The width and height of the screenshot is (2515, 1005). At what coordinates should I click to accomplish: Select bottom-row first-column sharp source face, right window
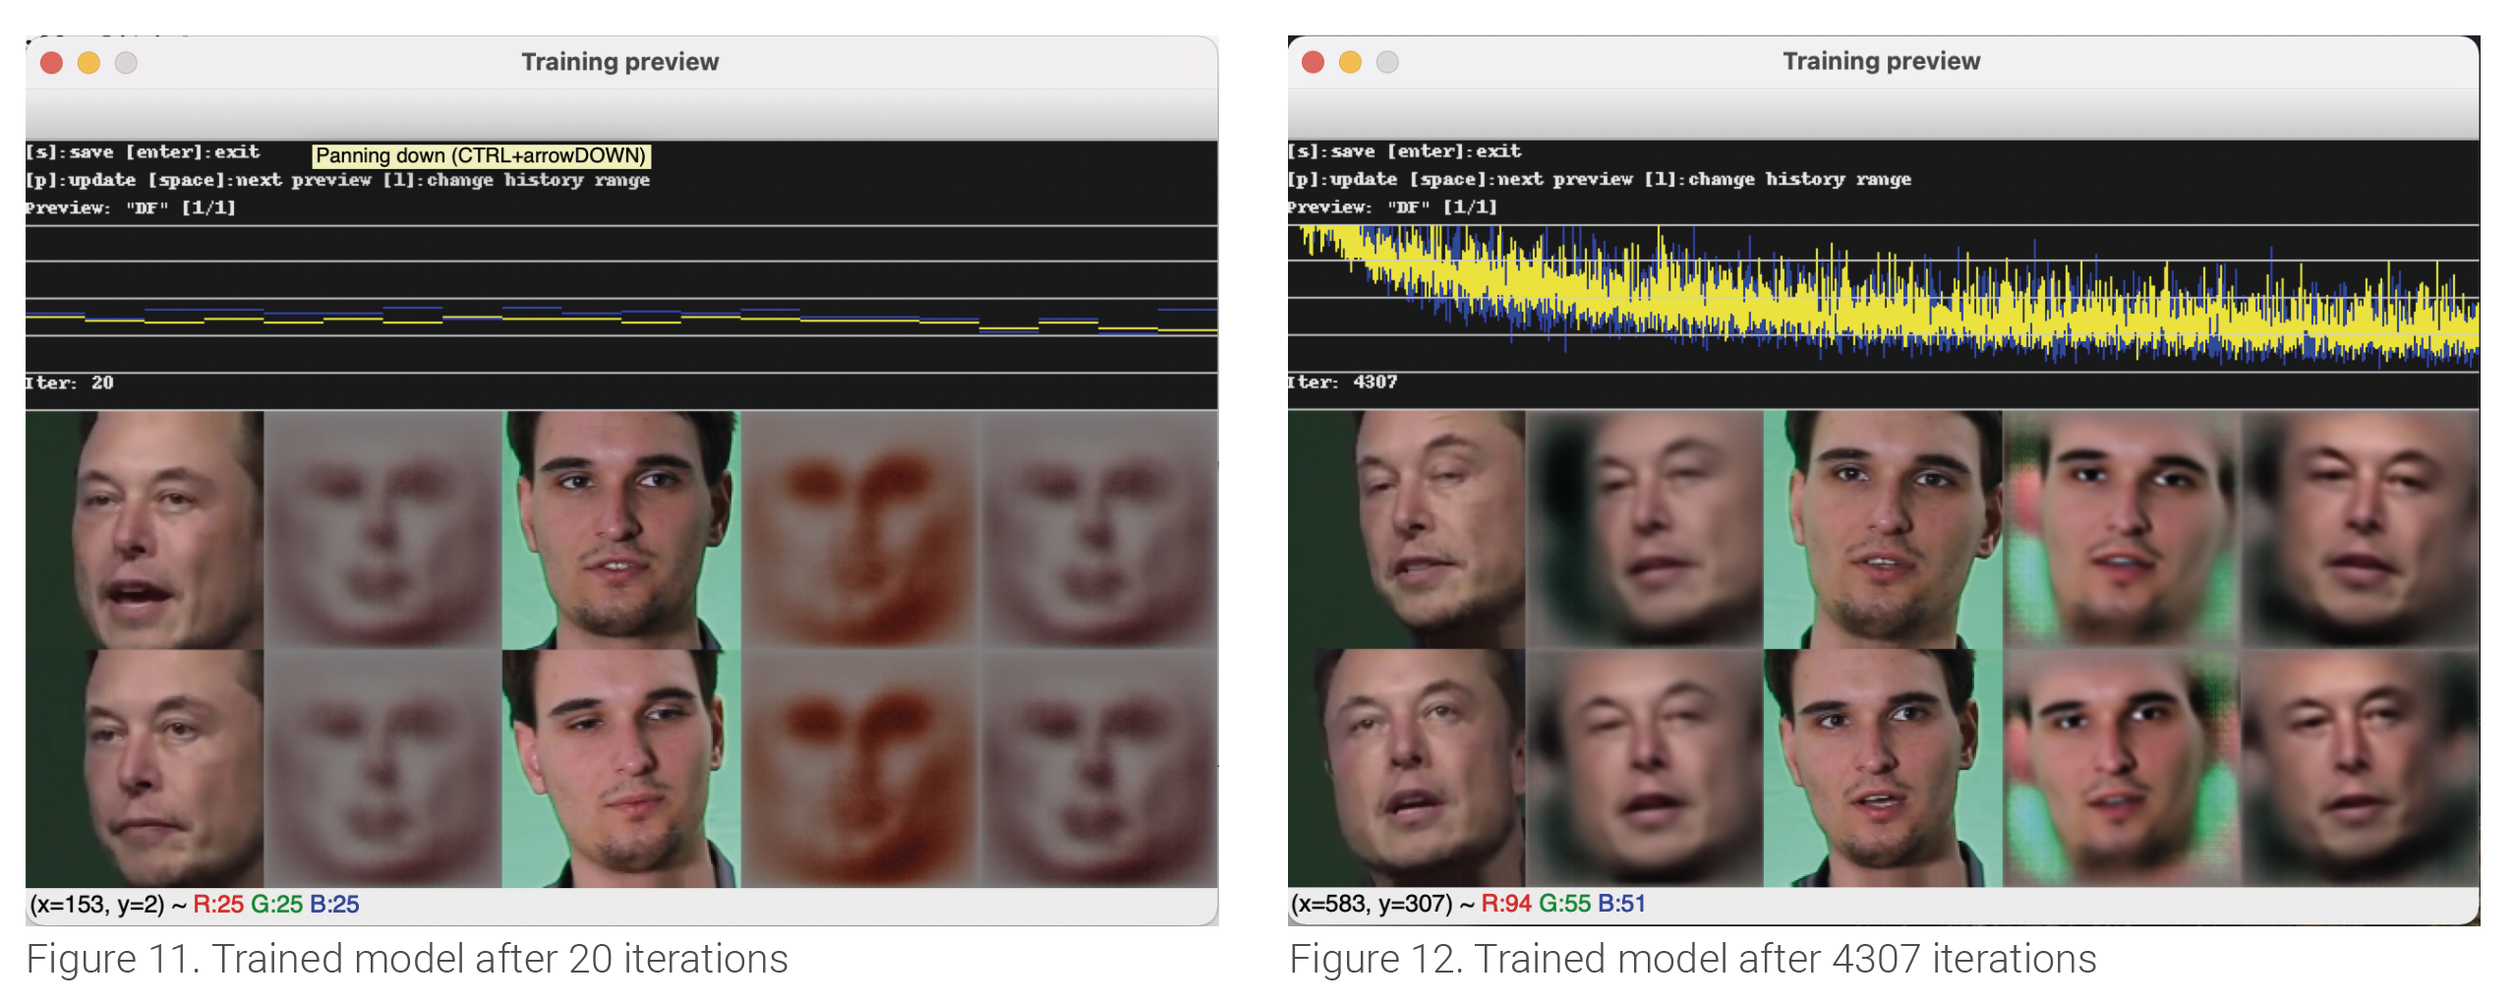coord(1407,767)
